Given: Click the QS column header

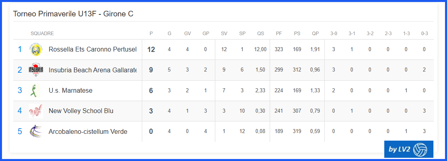Looking at the screenshot, I should tap(260, 34).
